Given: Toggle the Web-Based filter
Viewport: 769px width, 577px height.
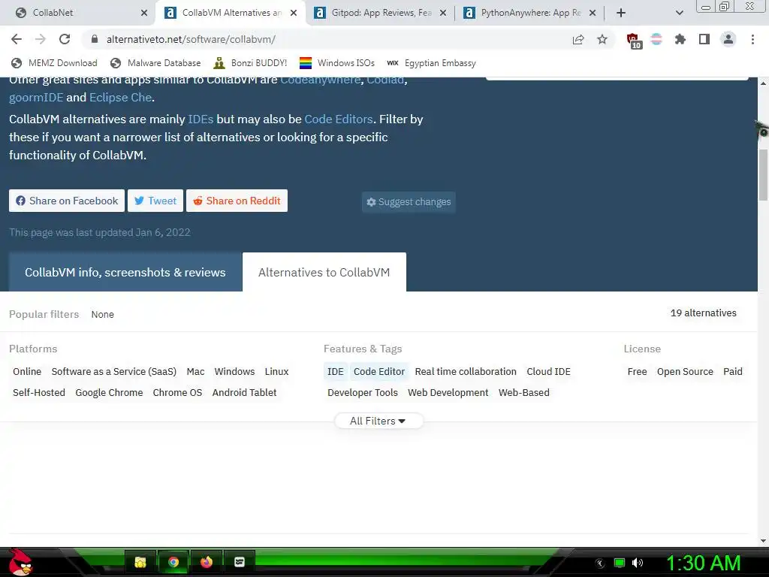Looking at the screenshot, I should [523, 392].
